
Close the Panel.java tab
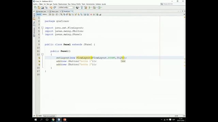[x=72, y=12]
